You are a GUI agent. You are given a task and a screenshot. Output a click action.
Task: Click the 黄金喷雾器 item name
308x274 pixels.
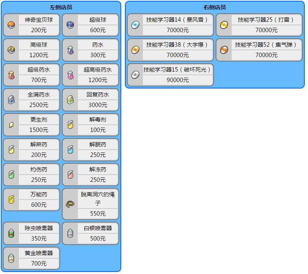coord(39,253)
